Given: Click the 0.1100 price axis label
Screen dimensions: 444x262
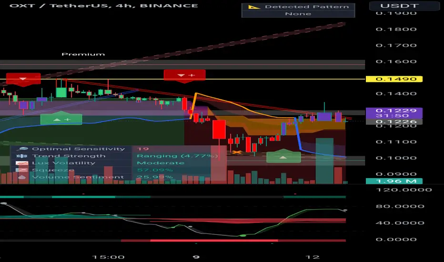Looking at the screenshot, I should pyautogui.click(x=396, y=142).
